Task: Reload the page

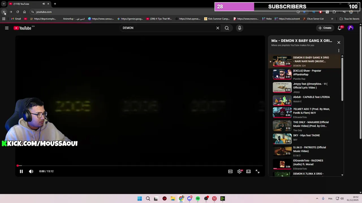Action: click(18, 12)
